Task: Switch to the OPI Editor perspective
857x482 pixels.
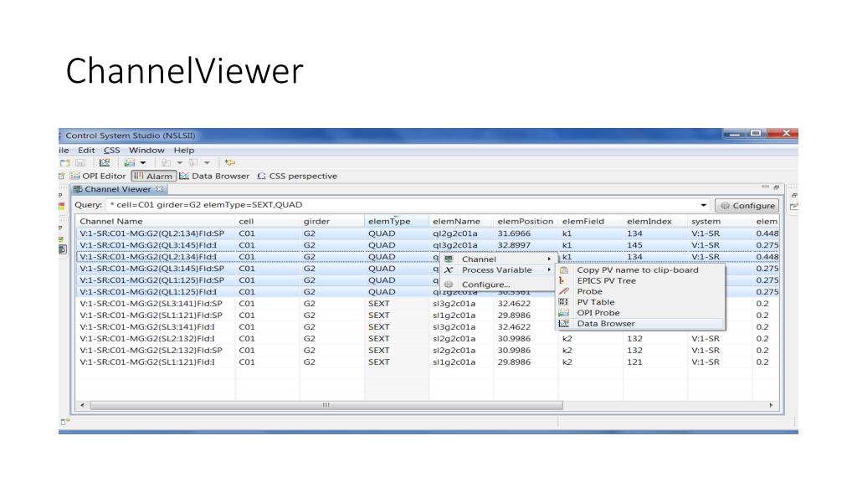Action: [x=98, y=176]
